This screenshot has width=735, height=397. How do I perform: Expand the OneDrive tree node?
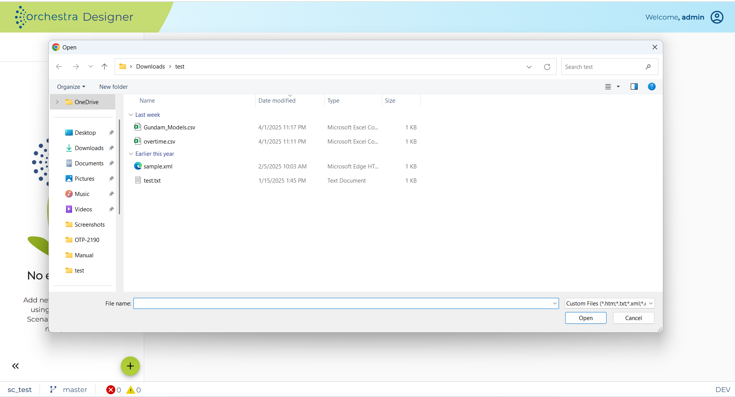57,102
